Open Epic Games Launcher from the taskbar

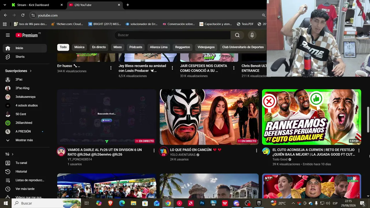(259, 203)
